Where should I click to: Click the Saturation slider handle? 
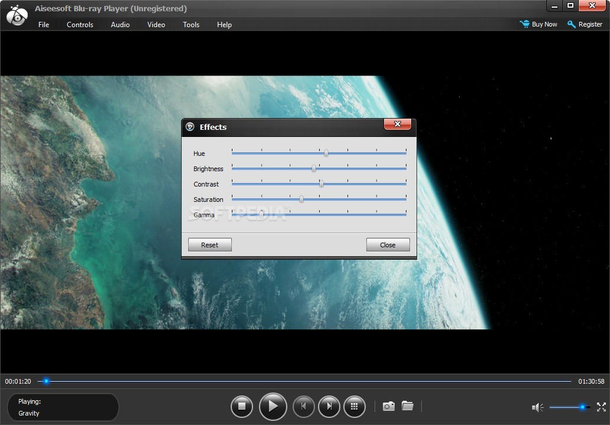tap(301, 199)
